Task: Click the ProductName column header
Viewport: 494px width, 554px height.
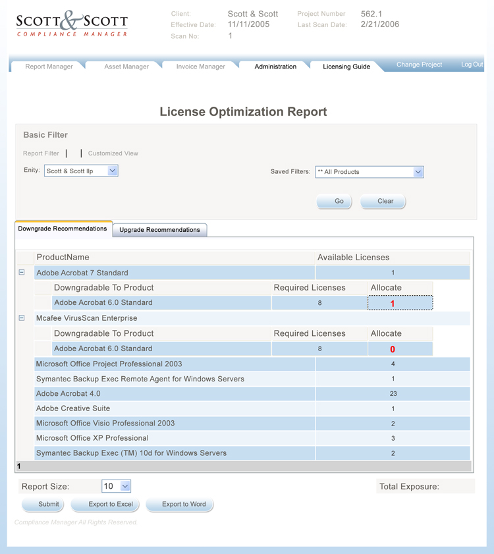Action: (174, 257)
